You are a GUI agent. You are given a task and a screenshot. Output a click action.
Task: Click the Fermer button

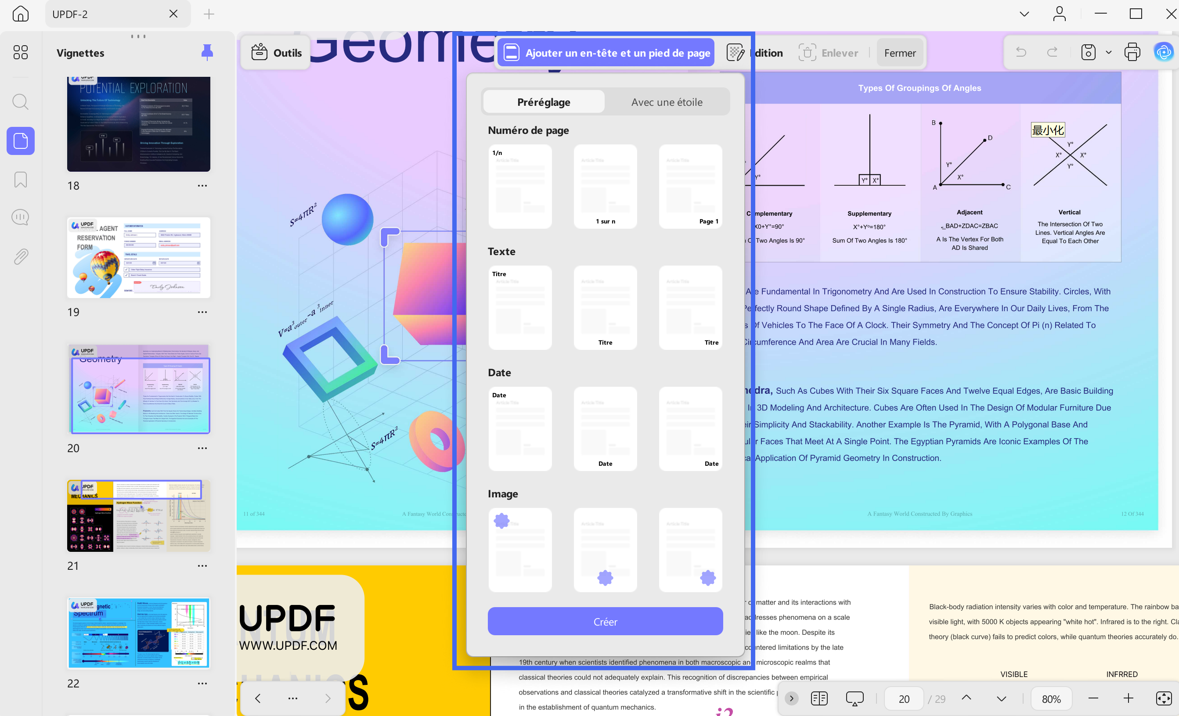click(900, 53)
